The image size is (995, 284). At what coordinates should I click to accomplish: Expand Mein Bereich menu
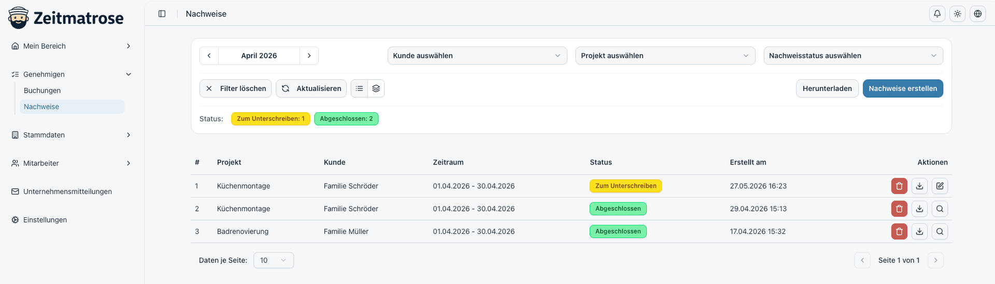coord(72,46)
